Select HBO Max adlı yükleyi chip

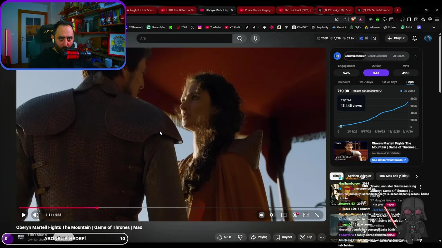click(394, 176)
